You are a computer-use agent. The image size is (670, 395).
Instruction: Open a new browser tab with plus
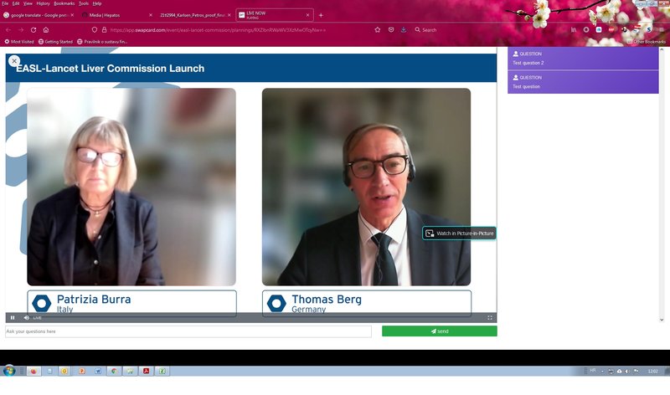[321, 15]
